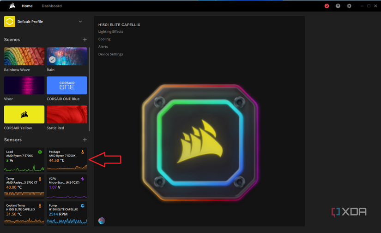
Task: Click the CORSAIR Yellow scene label
Action: 18,128
